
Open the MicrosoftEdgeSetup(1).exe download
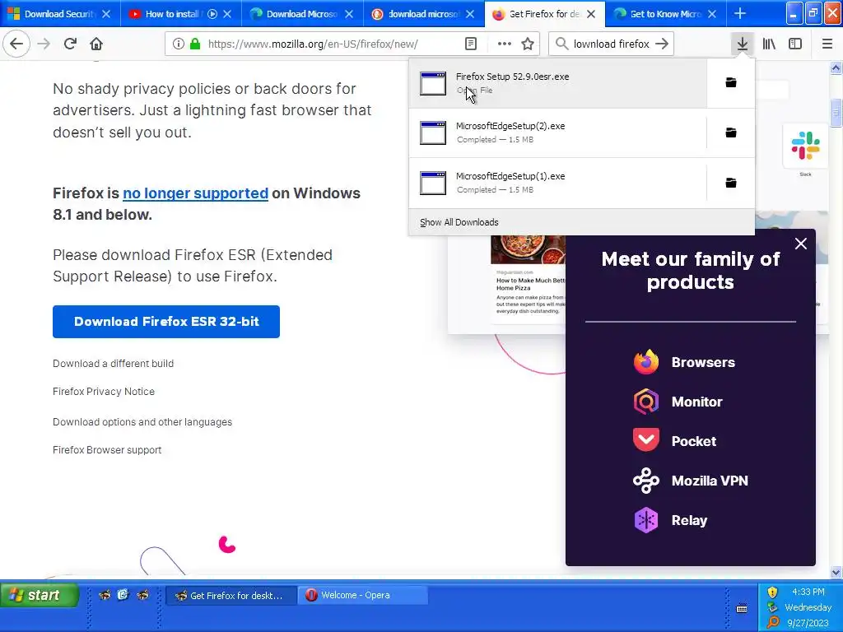tap(557, 183)
